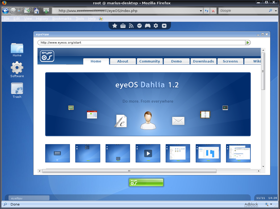This screenshot has width=280, height=209.
Task: Click the mail envelope icon in banner
Action: (178, 121)
